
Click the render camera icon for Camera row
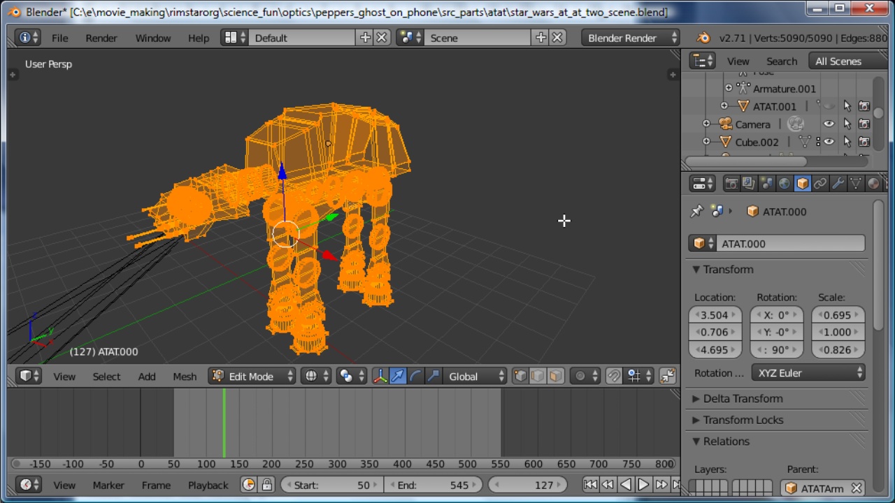tap(864, 124)
